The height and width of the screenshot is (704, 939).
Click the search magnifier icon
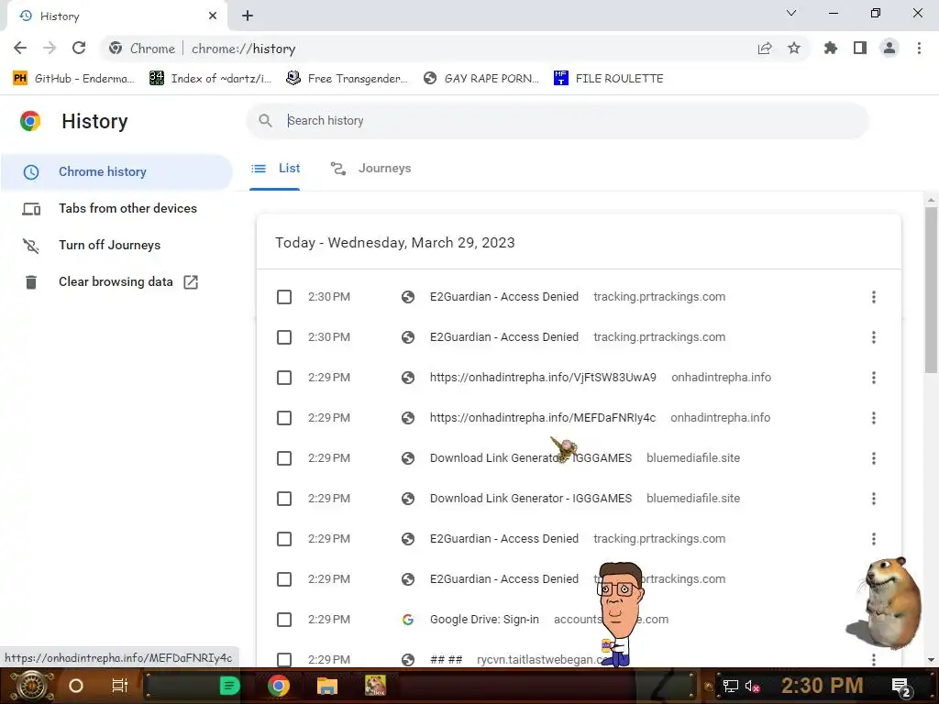[x=265, y=121]
